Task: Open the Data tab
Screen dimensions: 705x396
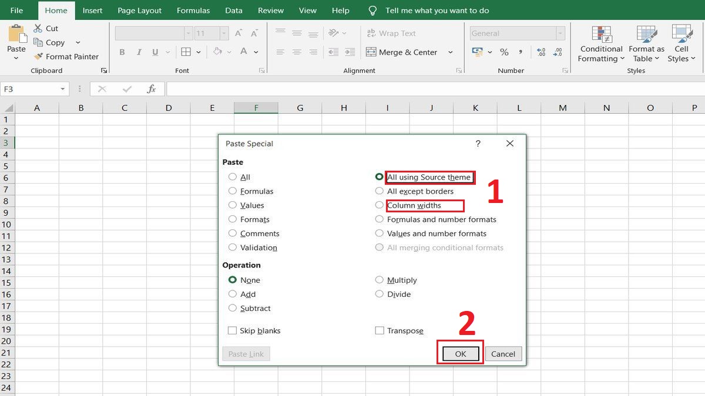Action: coord(233,11)
